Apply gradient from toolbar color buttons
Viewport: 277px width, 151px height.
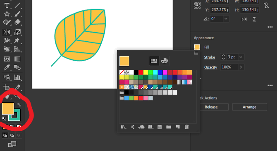click(x=12, y=126)
